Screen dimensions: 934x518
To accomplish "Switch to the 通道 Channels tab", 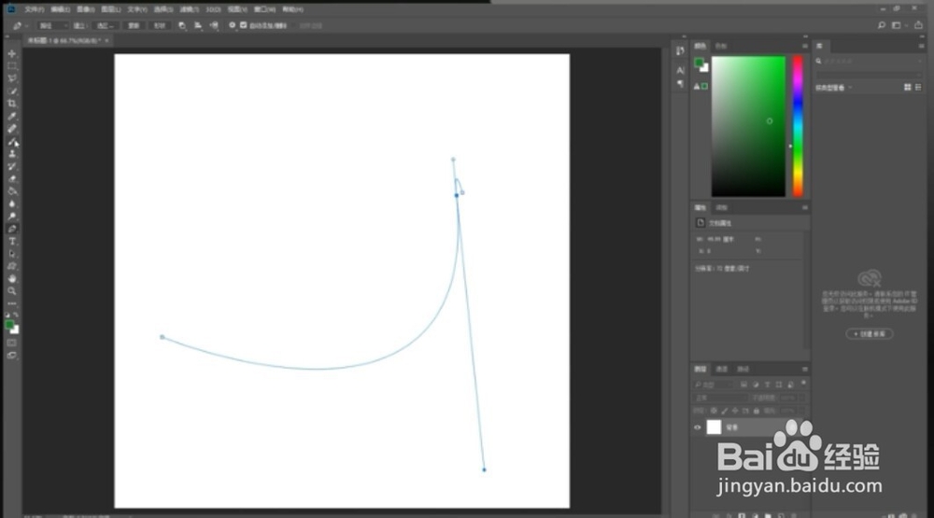I will 721,370.
